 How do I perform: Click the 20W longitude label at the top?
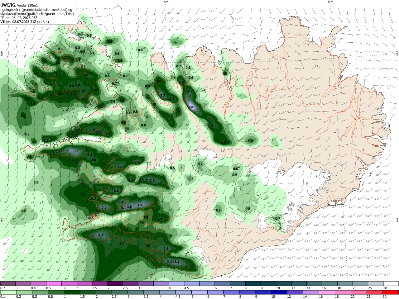pos(166,2)
